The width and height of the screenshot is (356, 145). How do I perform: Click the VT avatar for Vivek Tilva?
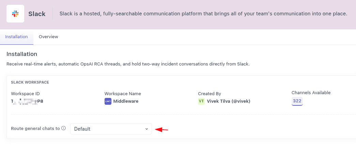[201, 101]
